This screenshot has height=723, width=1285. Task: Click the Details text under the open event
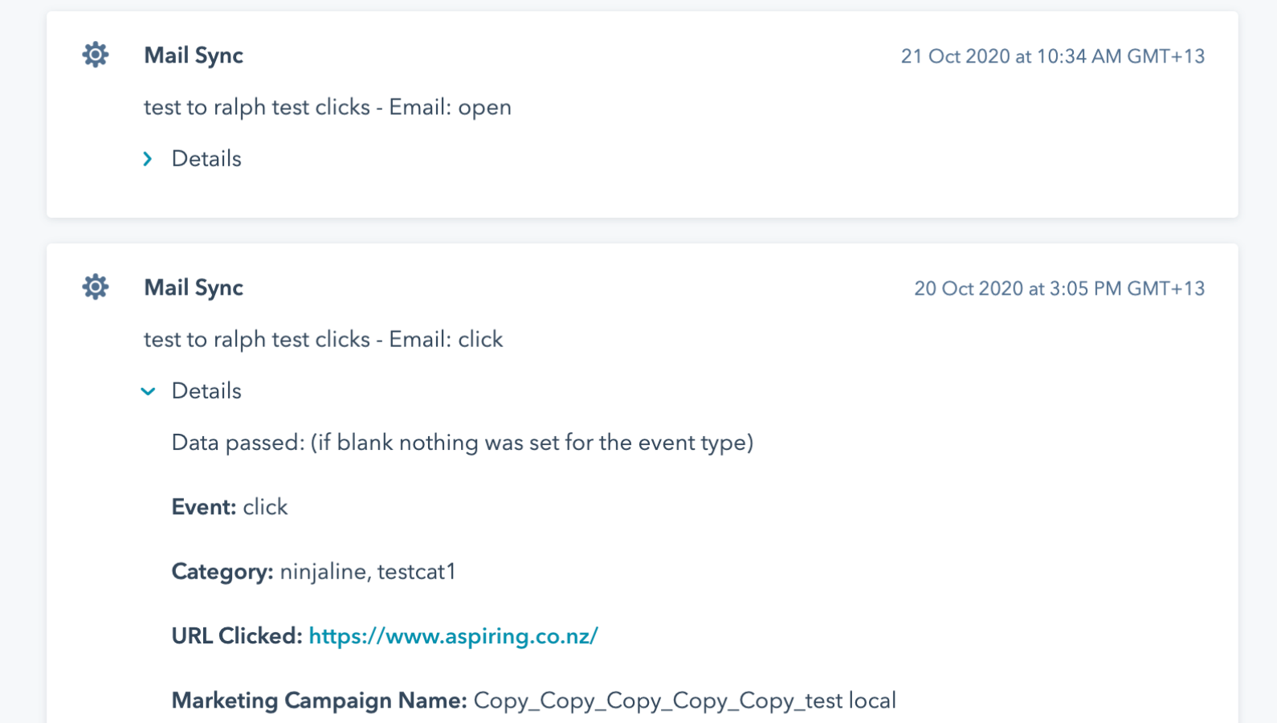206,158
